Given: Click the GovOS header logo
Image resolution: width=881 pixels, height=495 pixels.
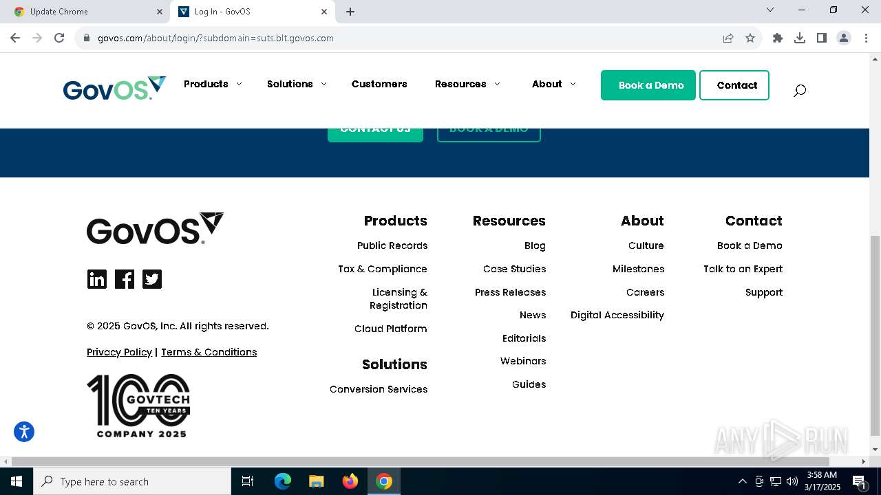Looking at the screenshot, I should pos(114,88).
